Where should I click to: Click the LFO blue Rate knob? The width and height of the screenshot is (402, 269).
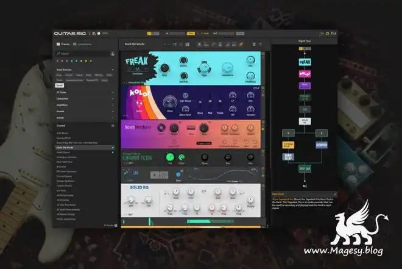pyautogui.click(x=178, y=174)
